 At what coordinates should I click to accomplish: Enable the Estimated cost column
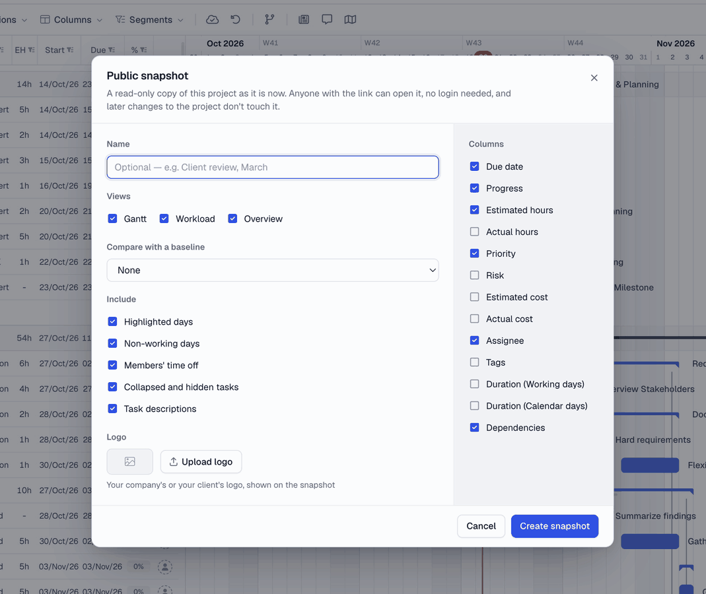475,297
